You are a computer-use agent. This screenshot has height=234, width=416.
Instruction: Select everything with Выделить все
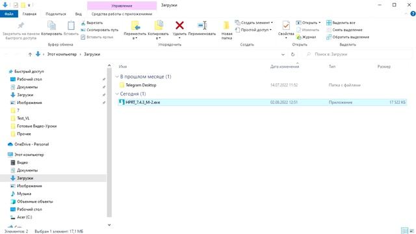[341, 23]
